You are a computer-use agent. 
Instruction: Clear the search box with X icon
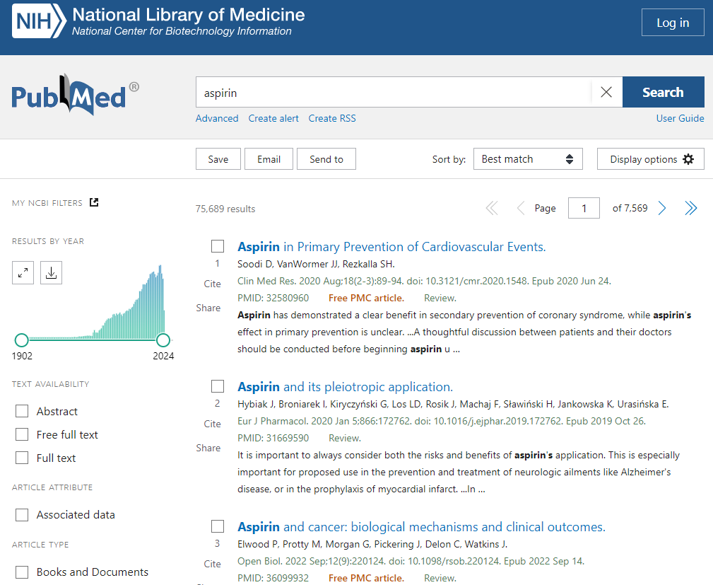click(x=606, y=92)
